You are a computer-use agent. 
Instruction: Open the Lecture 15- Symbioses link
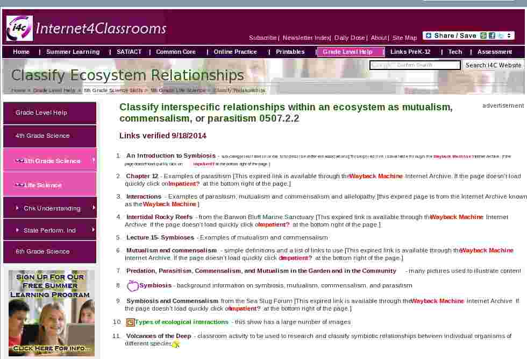[160, 237]
